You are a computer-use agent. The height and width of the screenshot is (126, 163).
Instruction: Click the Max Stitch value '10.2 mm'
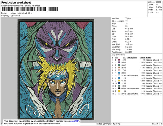pos(129,44)
